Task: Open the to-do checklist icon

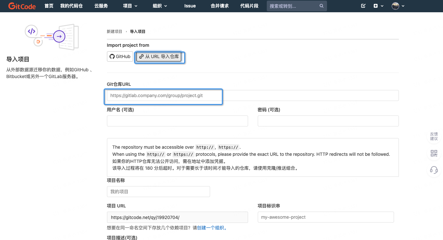Action: coord(363,6)
